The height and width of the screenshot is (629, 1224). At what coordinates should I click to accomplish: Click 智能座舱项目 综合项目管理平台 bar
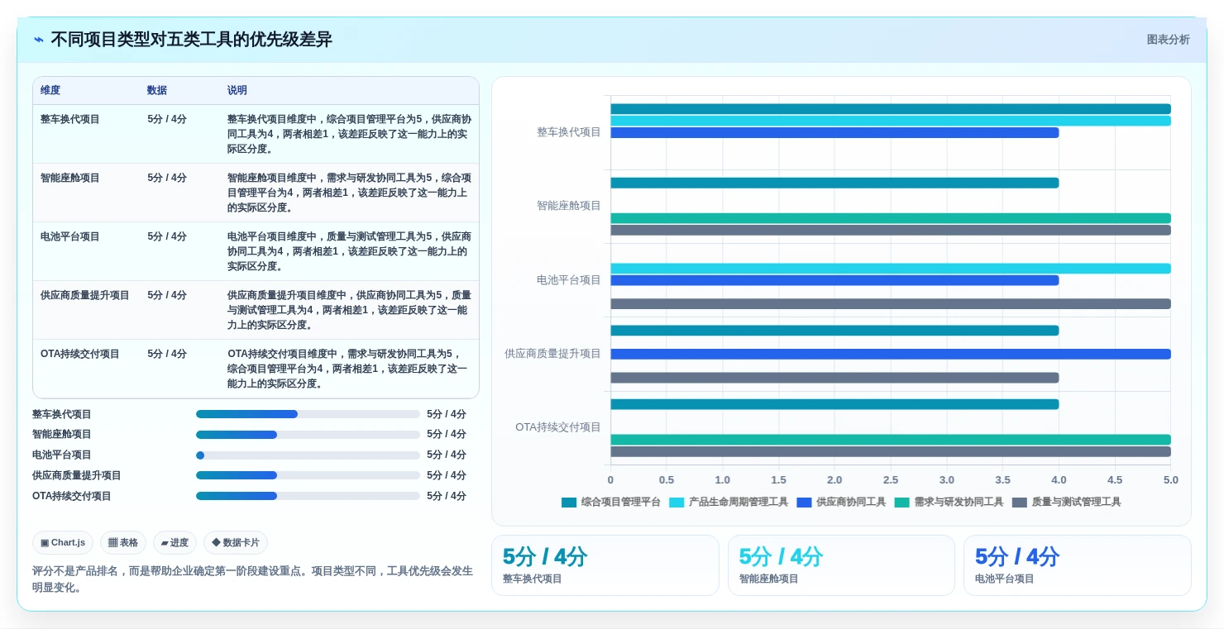(834, 183)
